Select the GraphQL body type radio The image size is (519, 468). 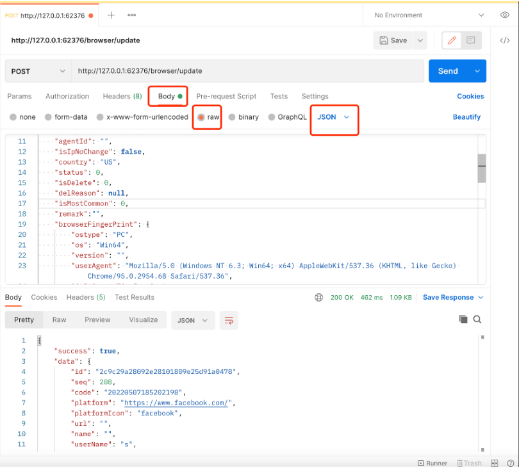[x=272, y=117]
